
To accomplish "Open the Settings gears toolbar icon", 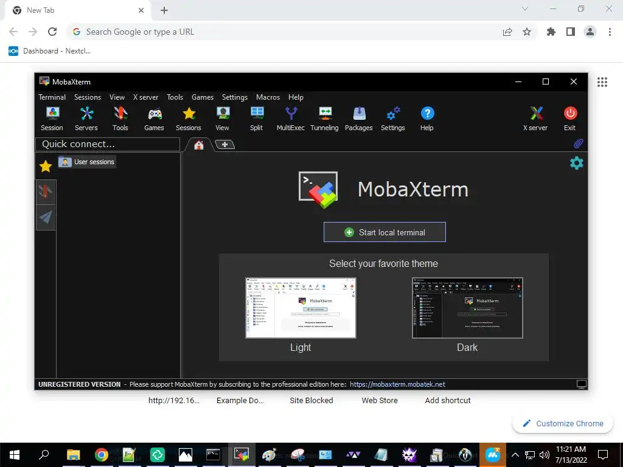I will pos(393,119).
